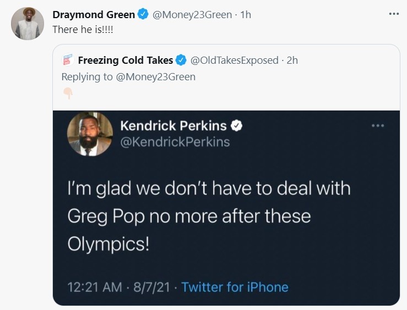Click the pointing-down finger emoji
The height and width of the screenshot is (310, 407).
[67, 93]
